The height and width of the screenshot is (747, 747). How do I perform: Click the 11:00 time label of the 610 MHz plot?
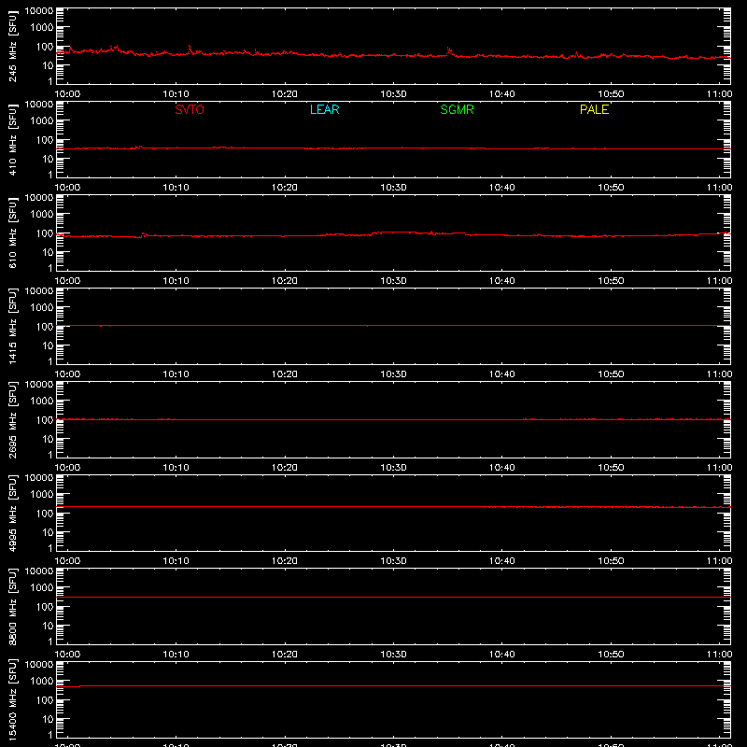(719, 281)
